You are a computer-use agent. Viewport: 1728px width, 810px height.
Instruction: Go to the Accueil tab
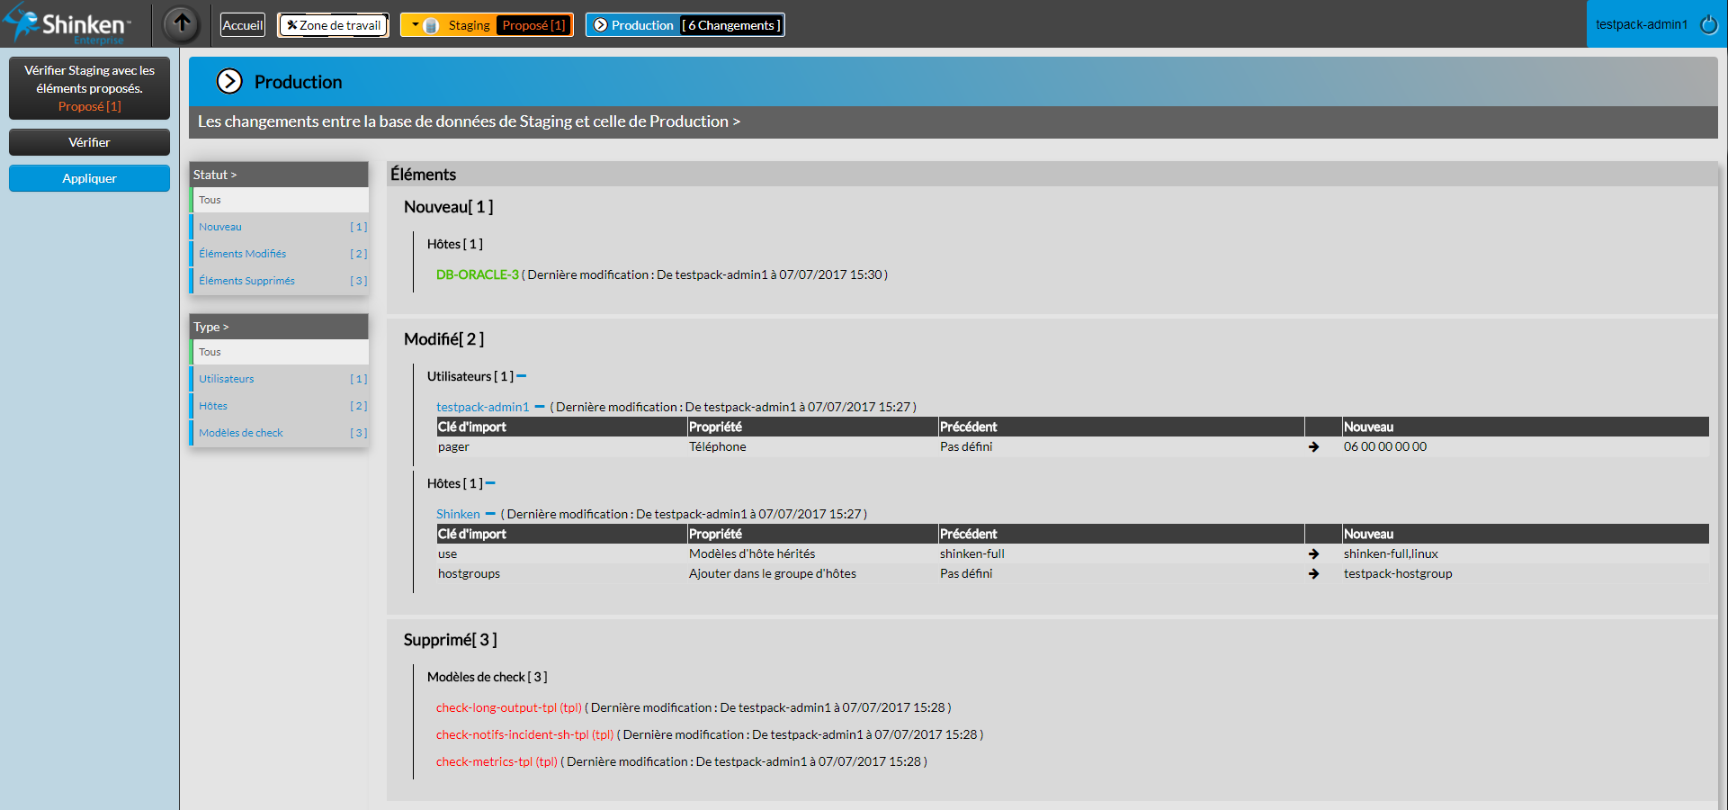243,25
